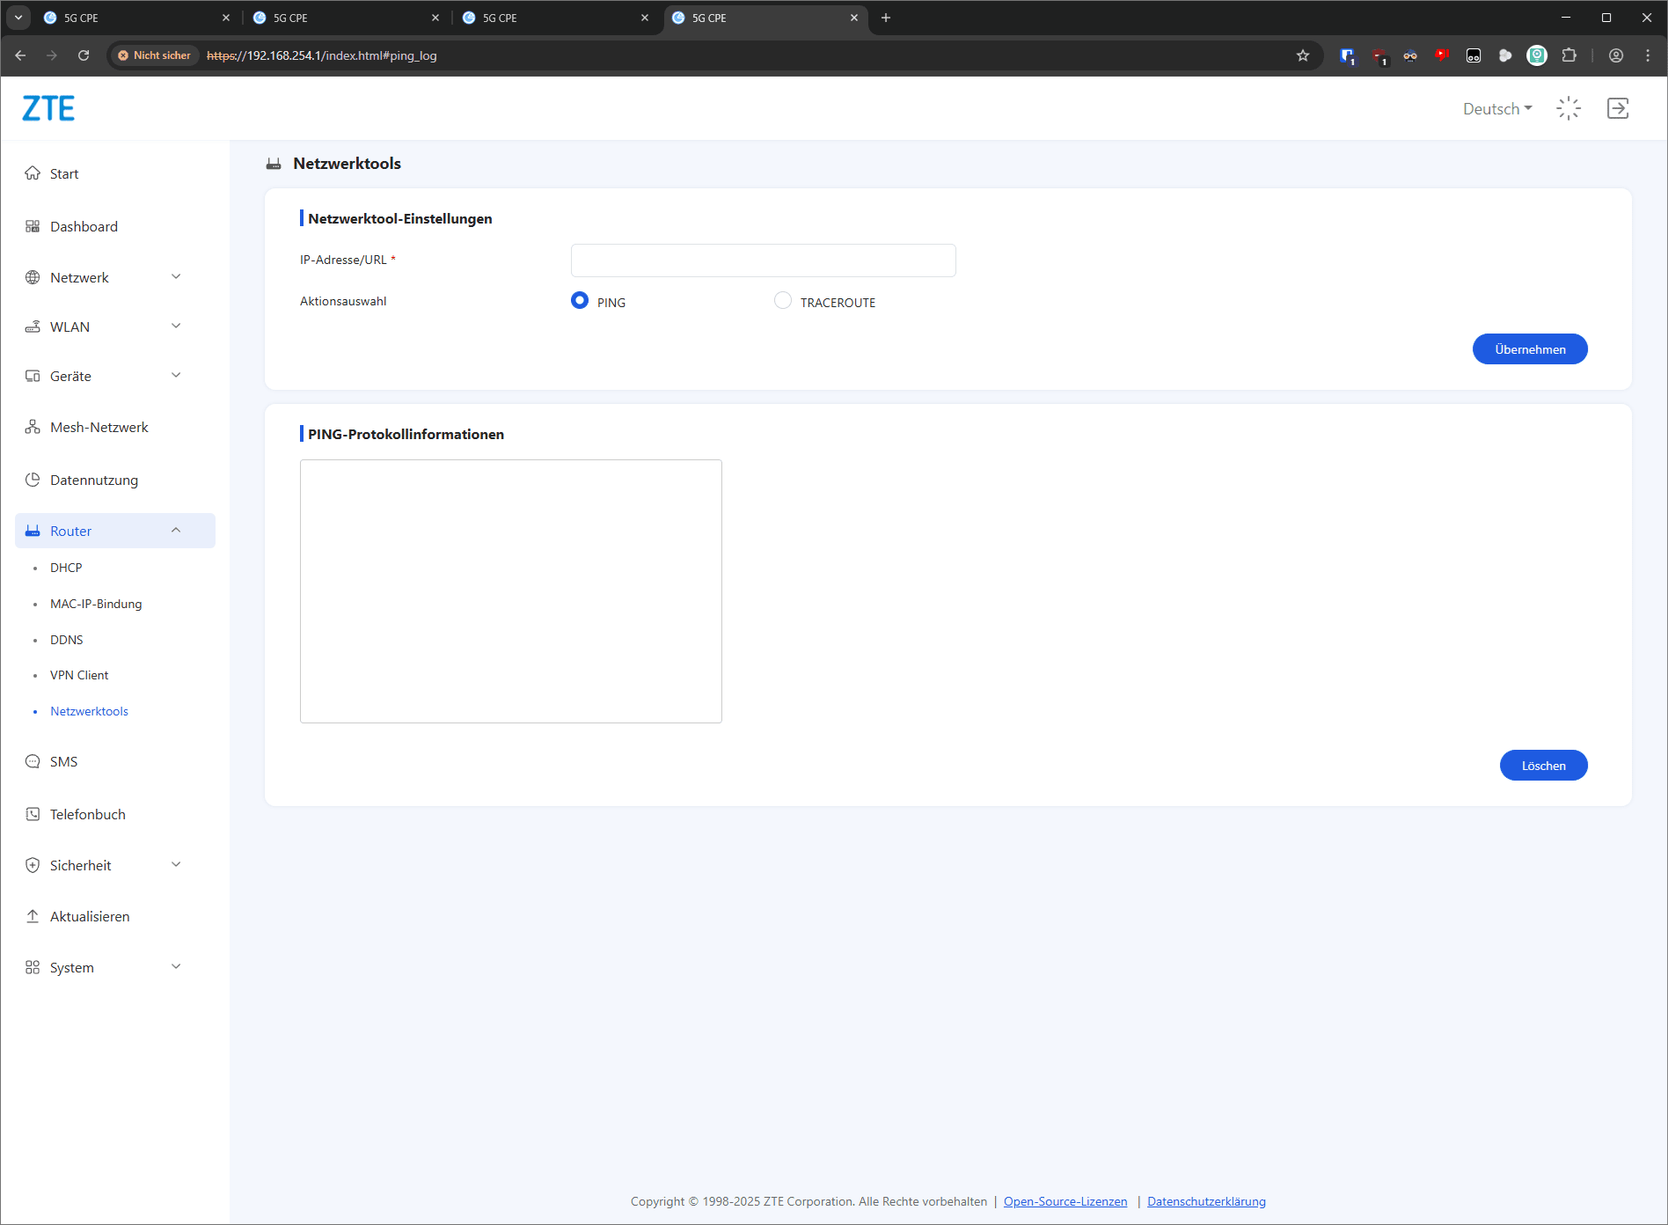This screenshot has height=1225, width=1668.
Task: Click the logout icon in the header
Action: point(1618,108)
